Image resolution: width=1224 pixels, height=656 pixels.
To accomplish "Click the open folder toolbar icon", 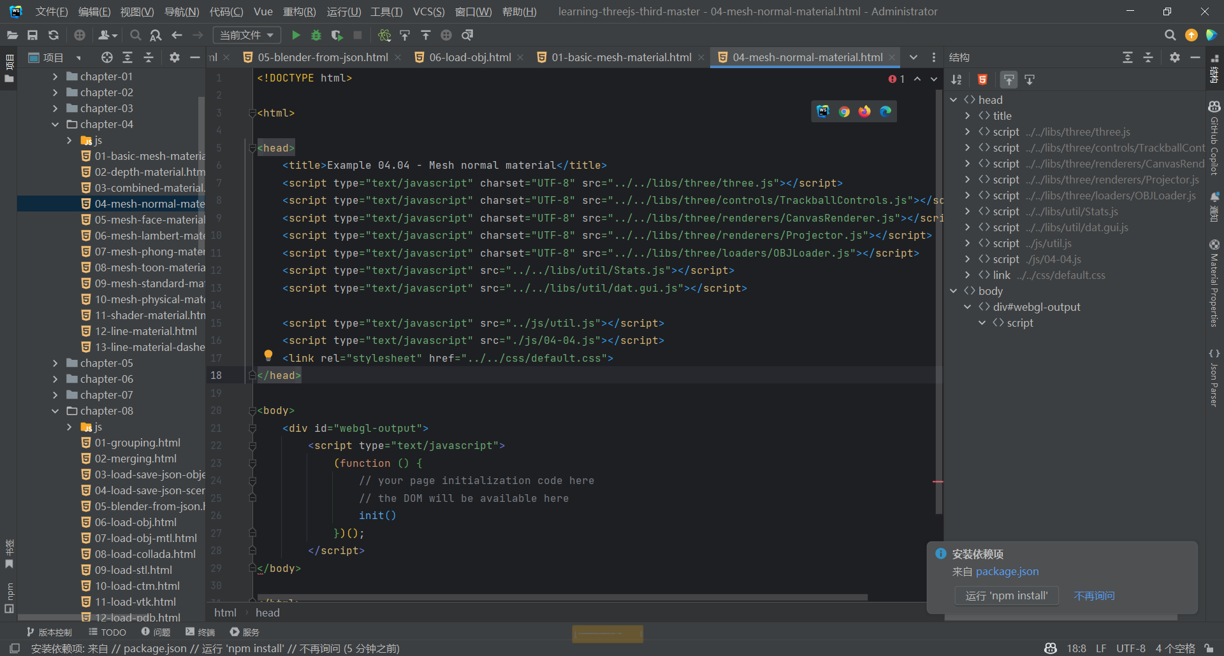I will click(12, 35).
